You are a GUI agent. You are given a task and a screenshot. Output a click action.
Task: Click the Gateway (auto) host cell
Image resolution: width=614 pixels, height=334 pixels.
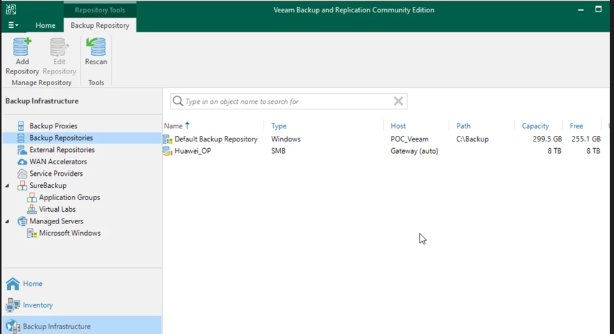414,151
